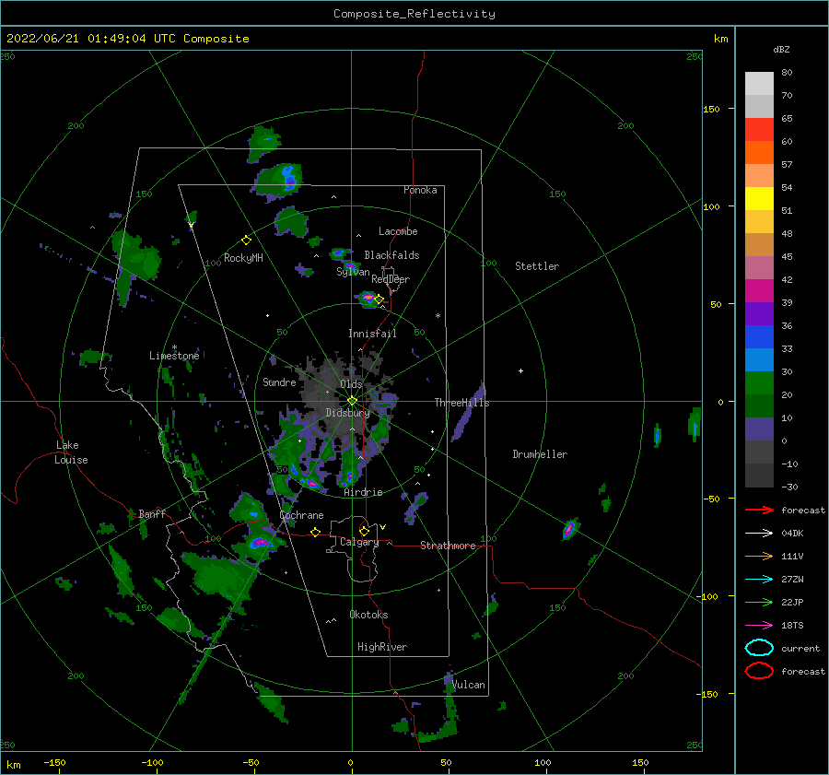
Task: Click the yellow diamond marker near RedDeer
Action: click(x=379, y=299)
